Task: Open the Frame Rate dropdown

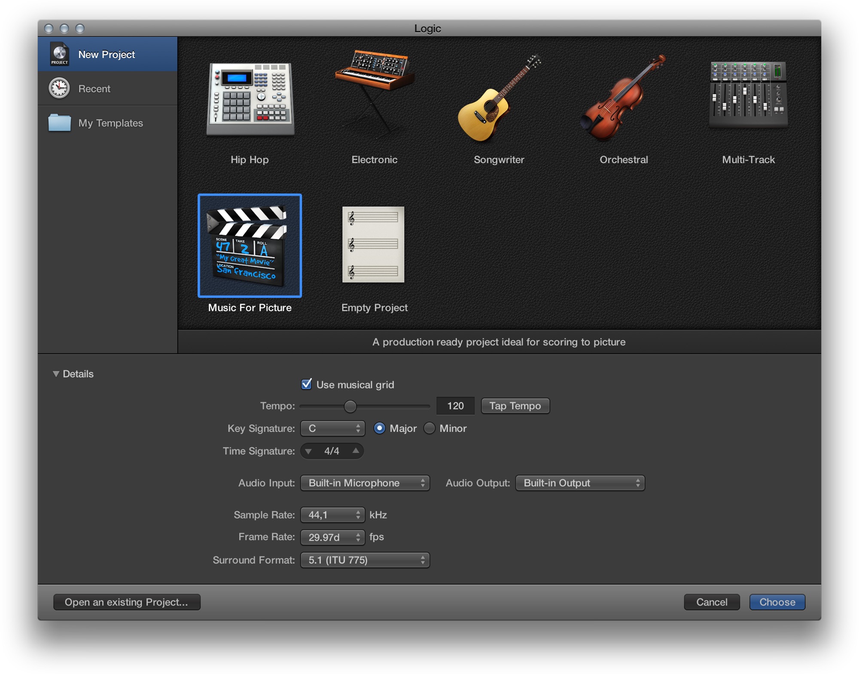Action: click(x=332, y=537)
